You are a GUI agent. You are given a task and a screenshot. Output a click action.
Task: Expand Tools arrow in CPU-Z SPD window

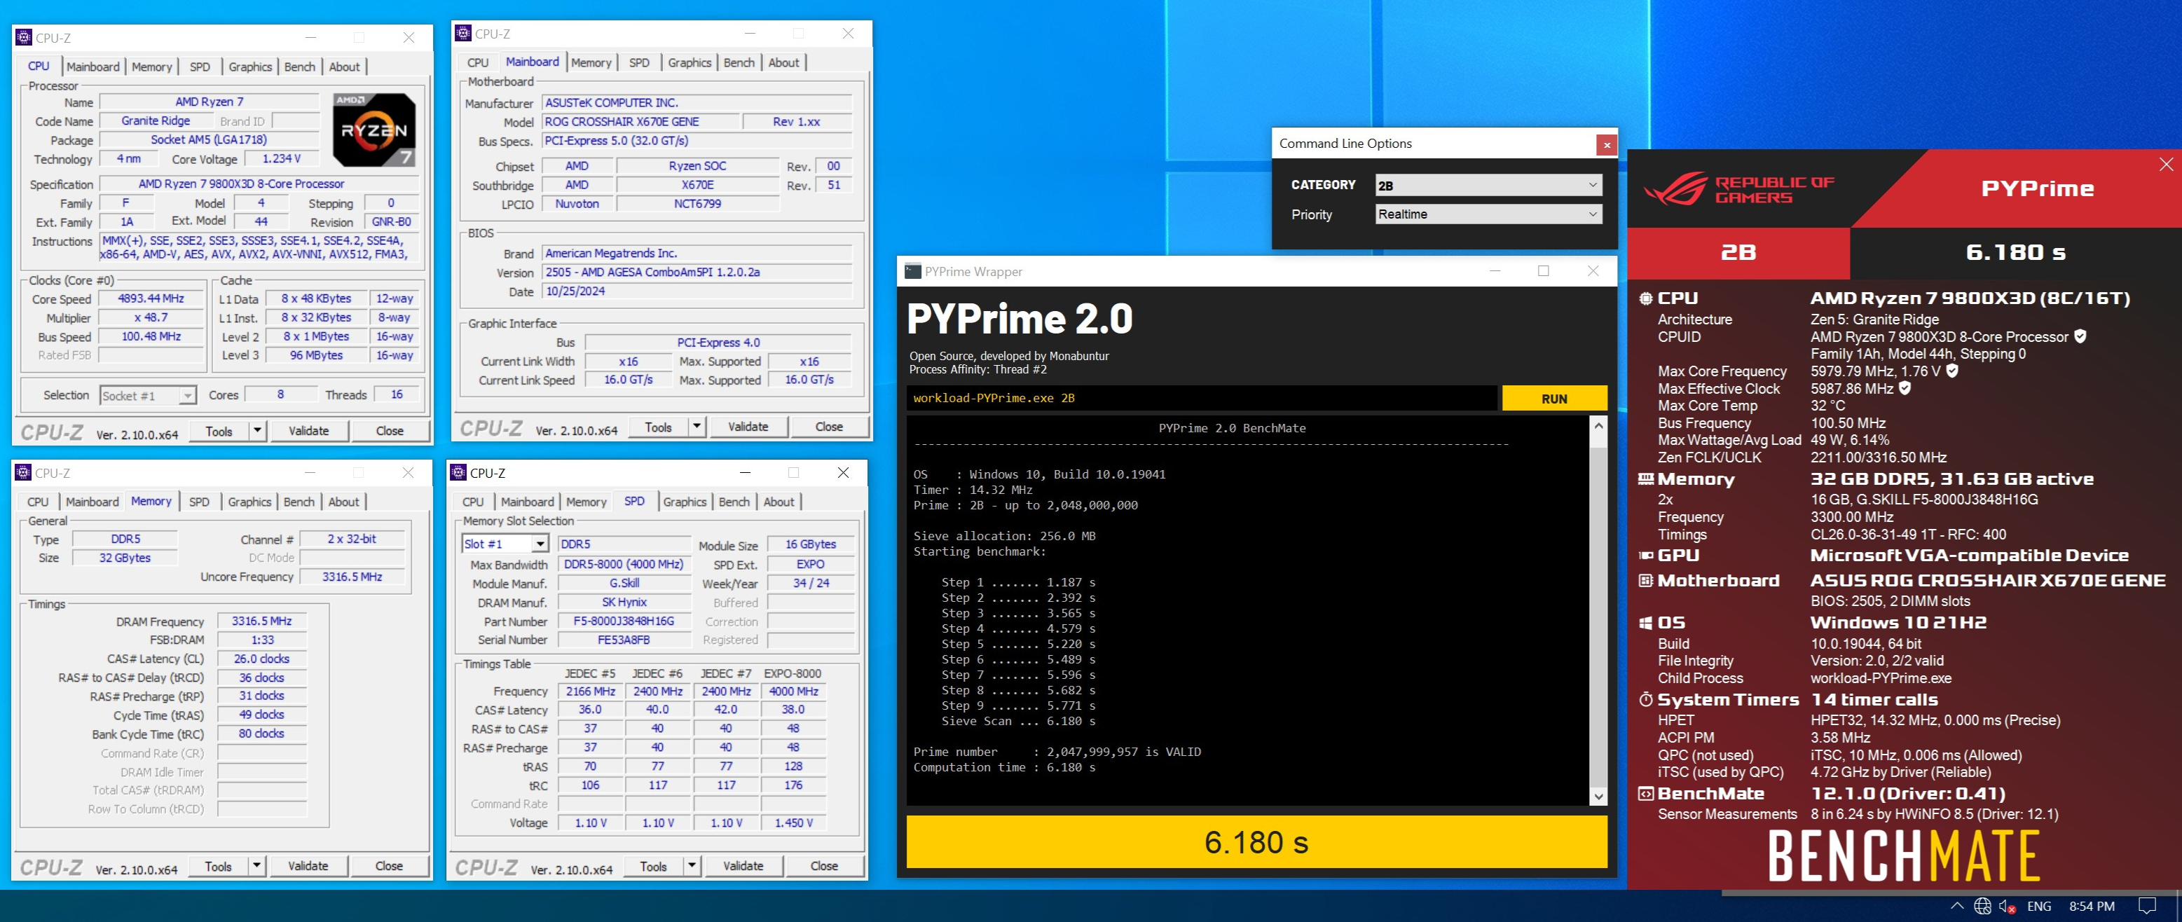(692, 866)
